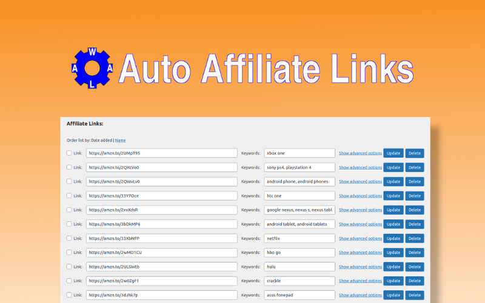The width and height of the screenshot is (485, 303).
Task: Expand advanced options for android phone
Action: coord(360,182)
